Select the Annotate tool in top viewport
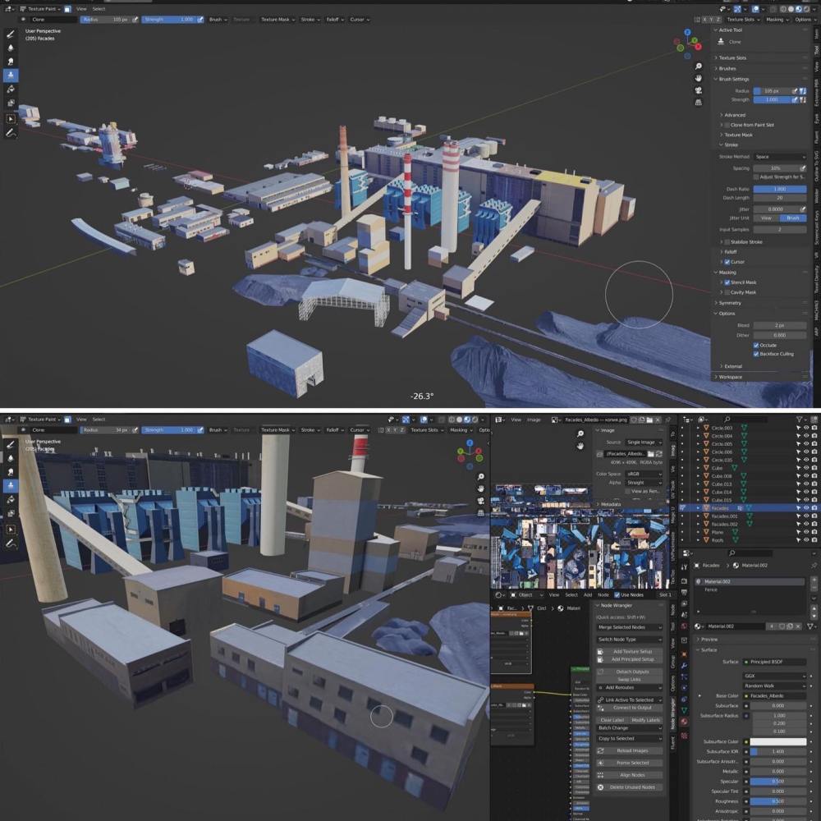This screenshot has height=821, width=821. click(x=11, y=133)
